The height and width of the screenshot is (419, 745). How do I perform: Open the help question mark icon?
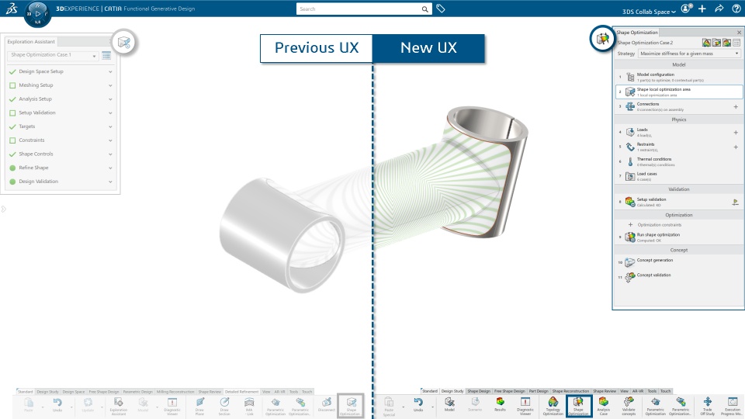[736, 9]
